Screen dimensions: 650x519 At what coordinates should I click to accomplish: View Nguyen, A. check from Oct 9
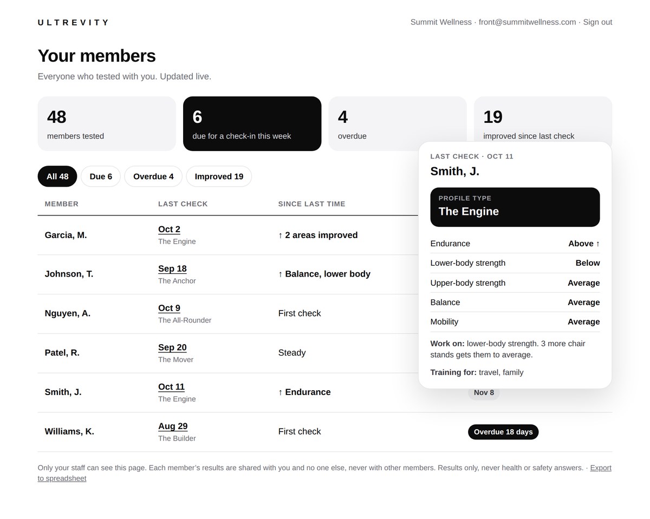(169, 308)
